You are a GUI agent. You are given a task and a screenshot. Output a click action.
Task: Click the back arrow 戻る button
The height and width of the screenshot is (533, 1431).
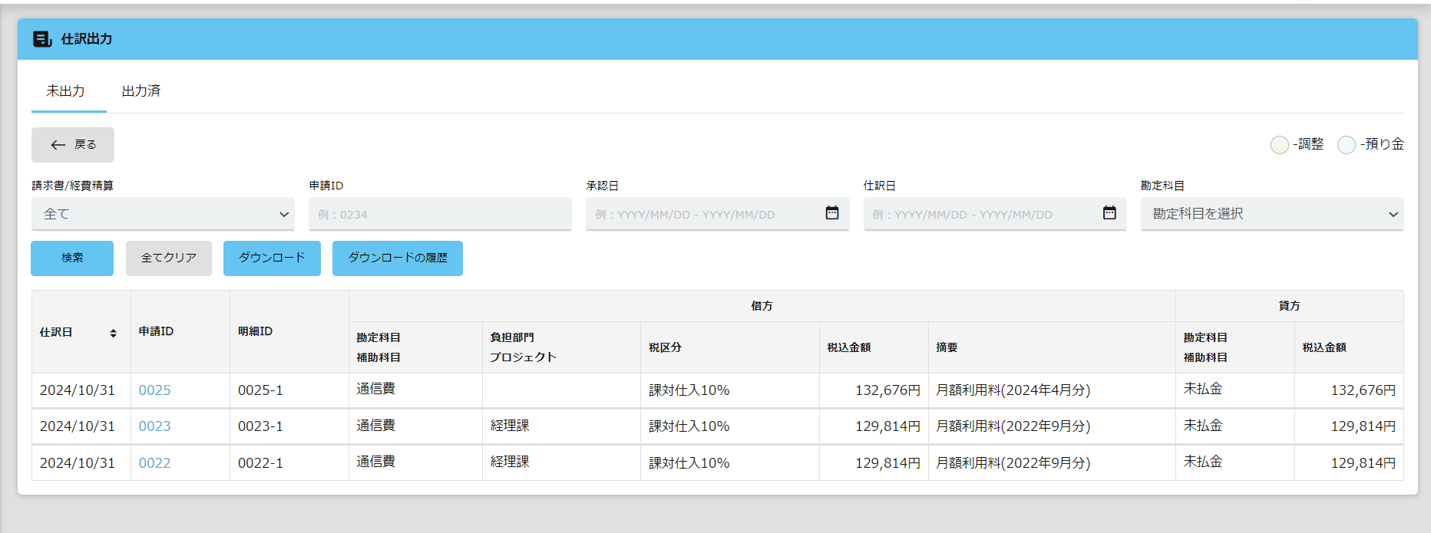click(x=73, y=145)
